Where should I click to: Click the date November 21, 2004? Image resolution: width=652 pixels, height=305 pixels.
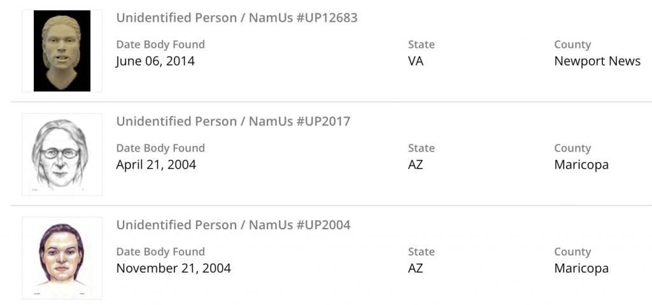(x=173, y=268)
